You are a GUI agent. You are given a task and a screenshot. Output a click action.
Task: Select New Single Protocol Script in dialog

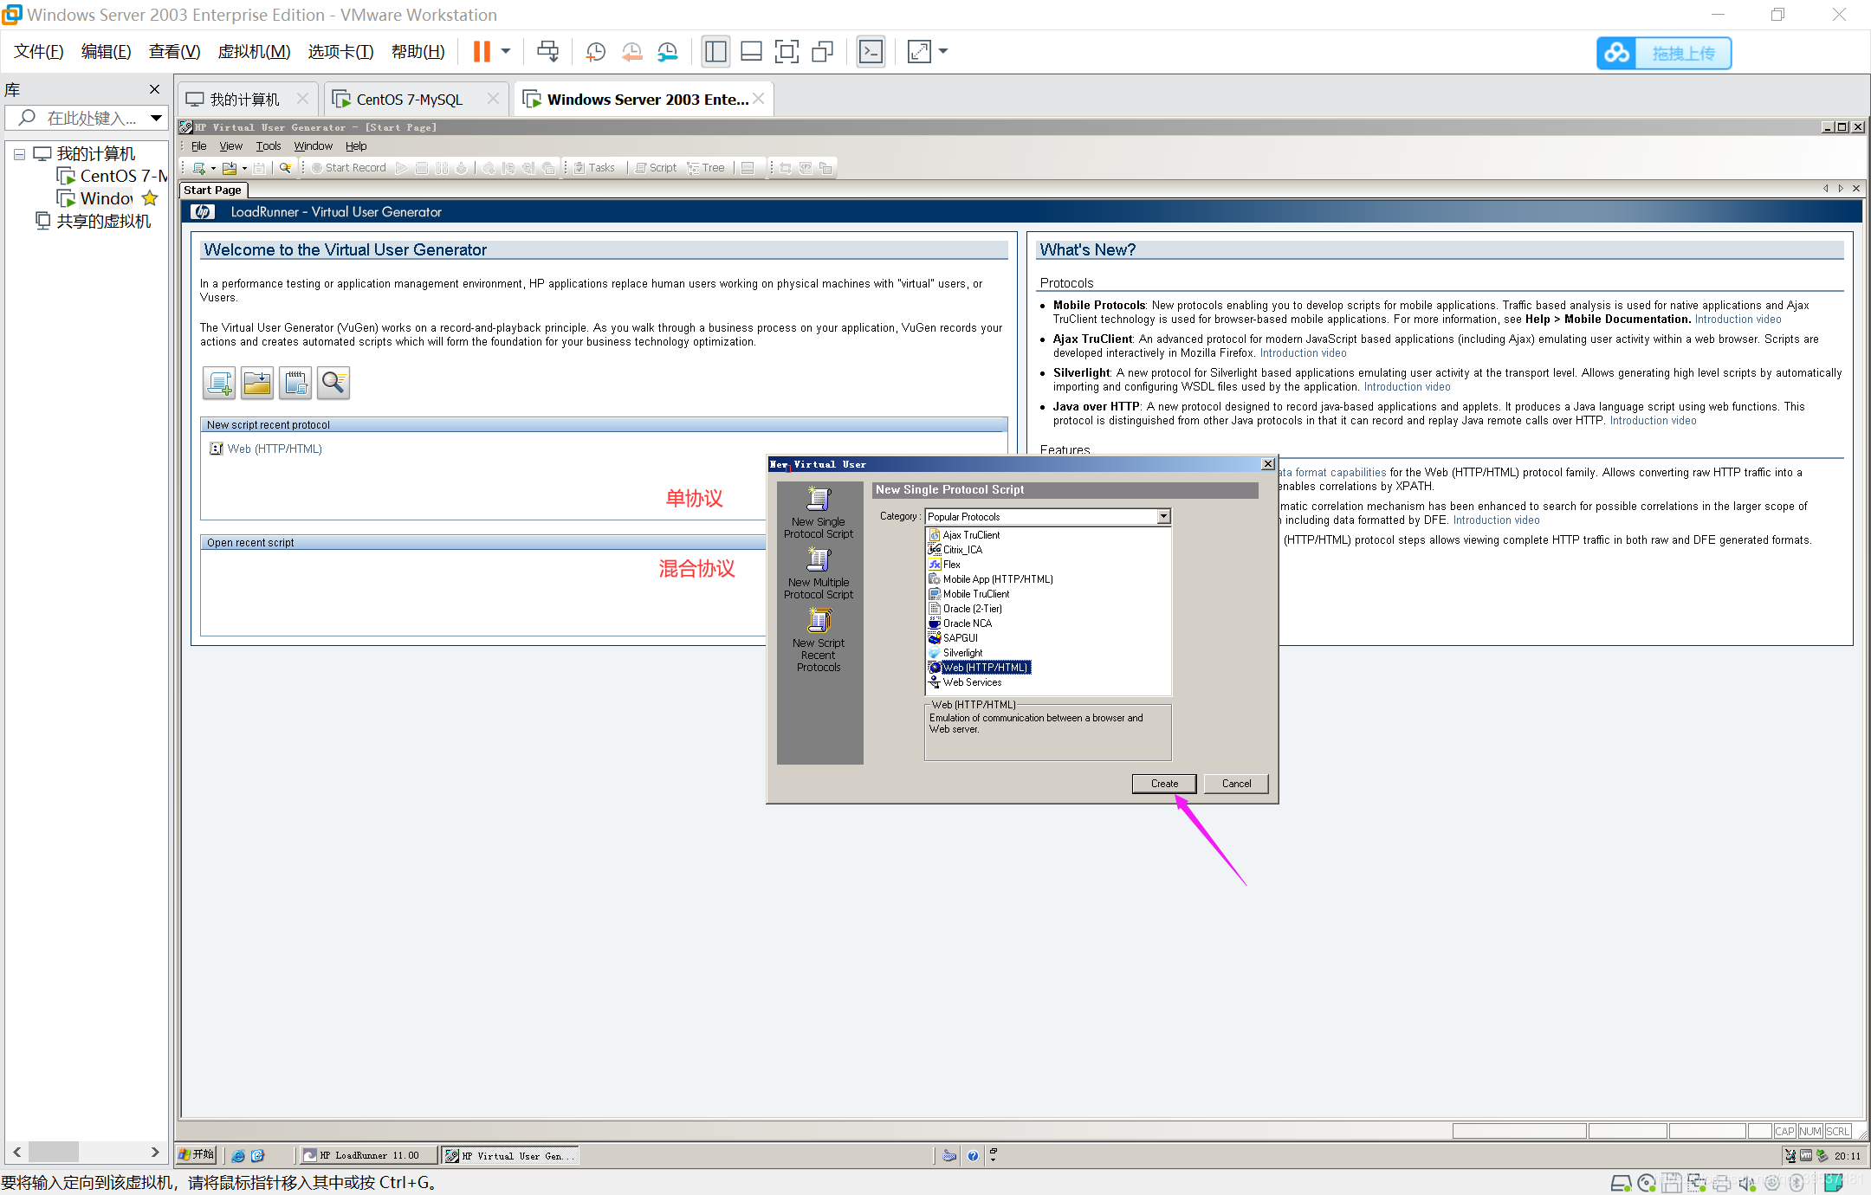pos(819,513)
